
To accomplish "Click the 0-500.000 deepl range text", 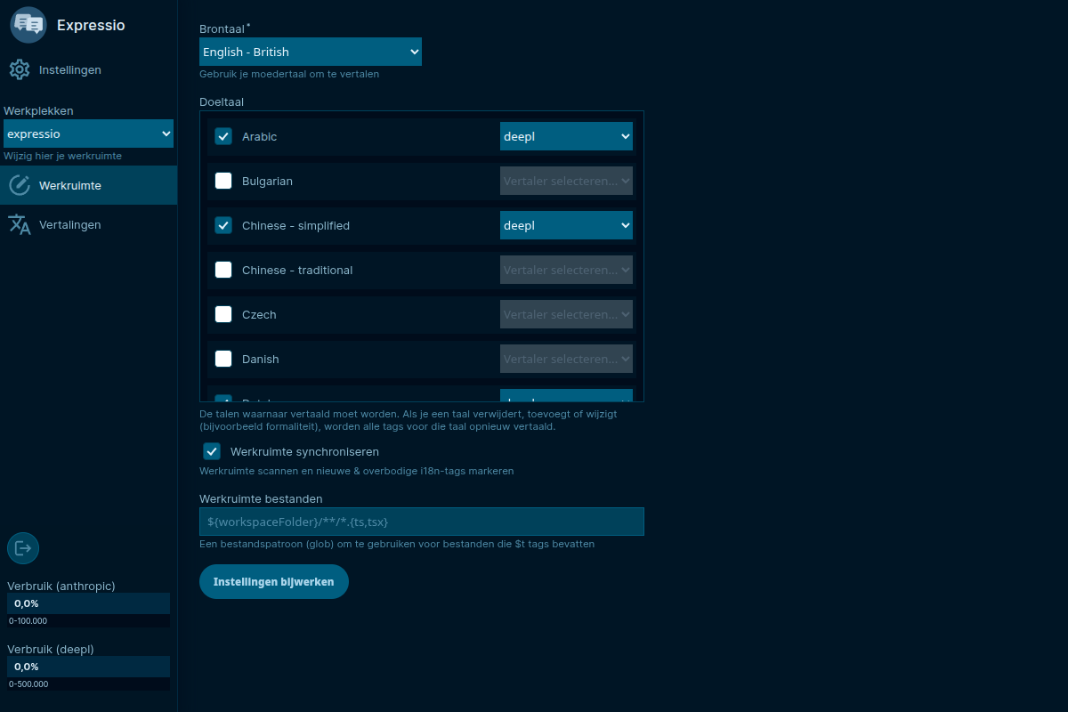I will 28,684.
